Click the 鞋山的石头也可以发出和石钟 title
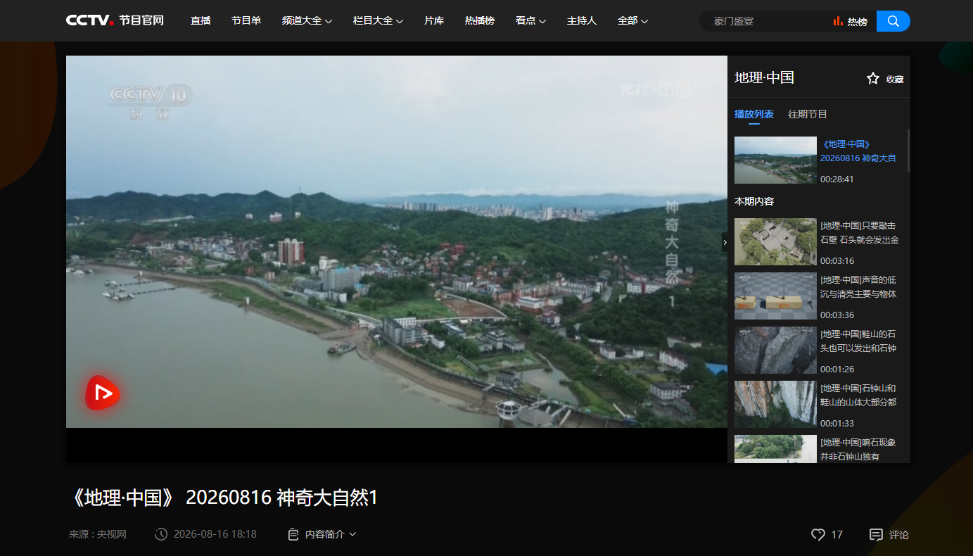The width and height of the screenshot is (973, 556). [858, 341]
